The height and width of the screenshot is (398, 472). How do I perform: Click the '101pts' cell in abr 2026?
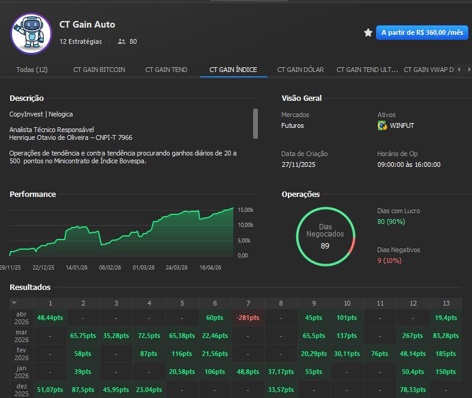coord(347,318)
